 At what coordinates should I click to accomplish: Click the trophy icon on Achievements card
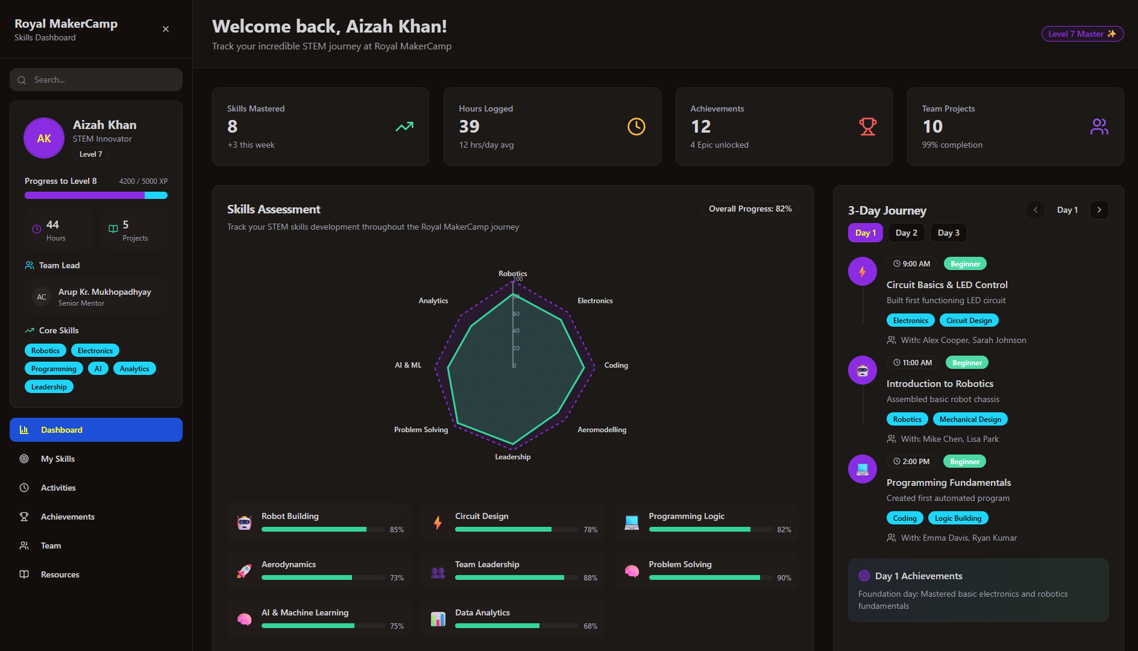click(x=867, y=127)
